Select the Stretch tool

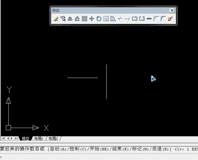pos(113,19)
